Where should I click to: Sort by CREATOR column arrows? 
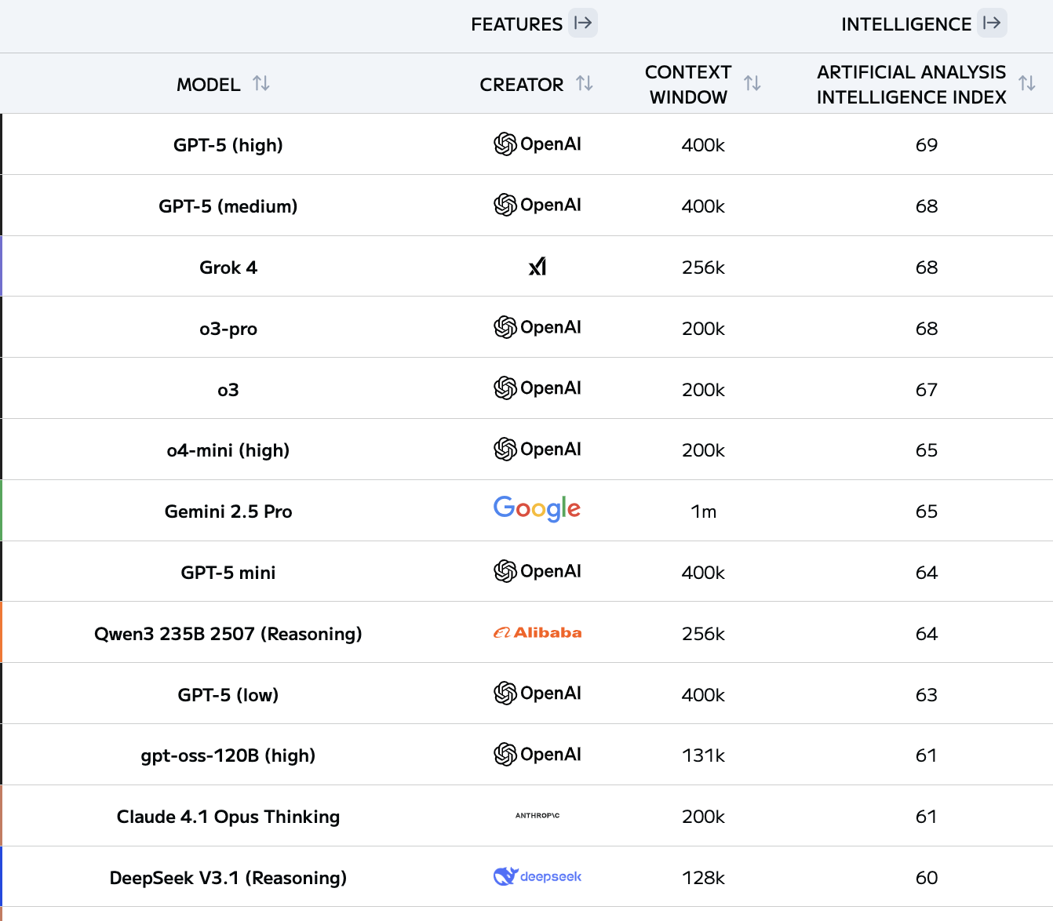[x=585, y=83]
